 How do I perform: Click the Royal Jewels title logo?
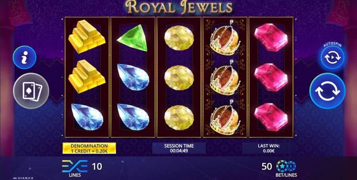click(179, 7)
